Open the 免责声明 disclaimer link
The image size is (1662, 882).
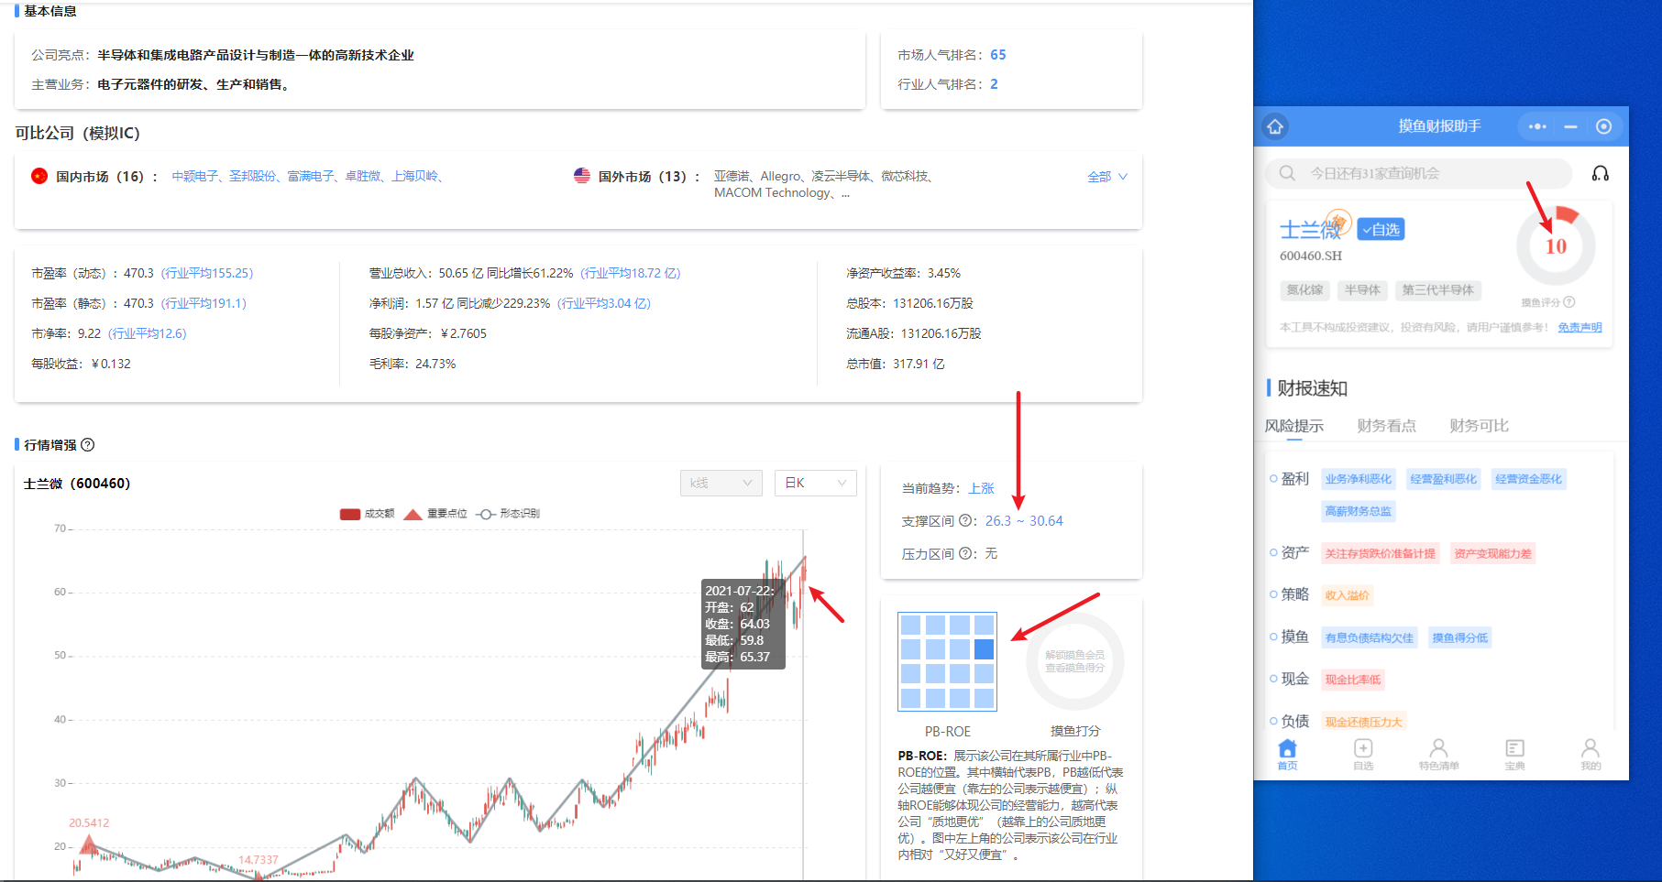pyautogui.click(x=1579, y=328)
